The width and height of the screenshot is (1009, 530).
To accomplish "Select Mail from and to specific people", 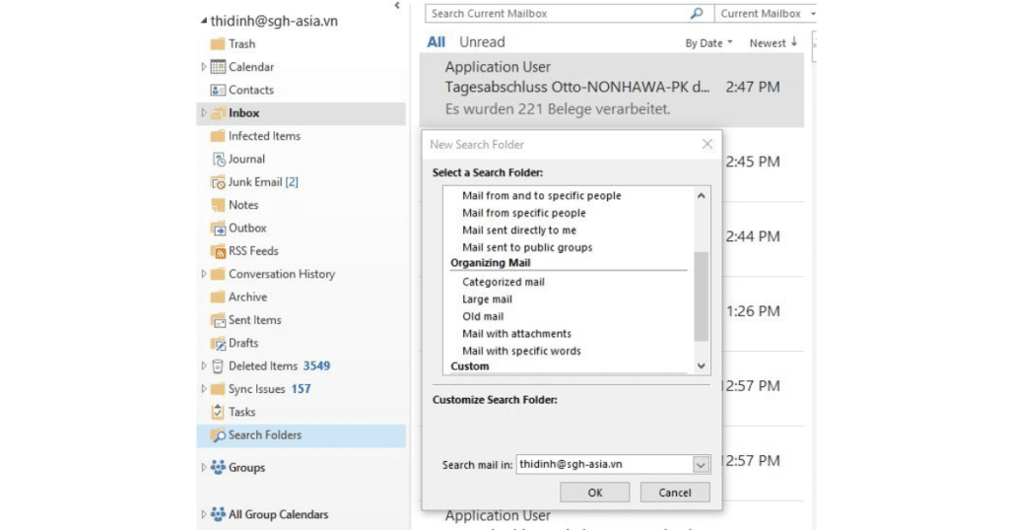I will (542, 195).
